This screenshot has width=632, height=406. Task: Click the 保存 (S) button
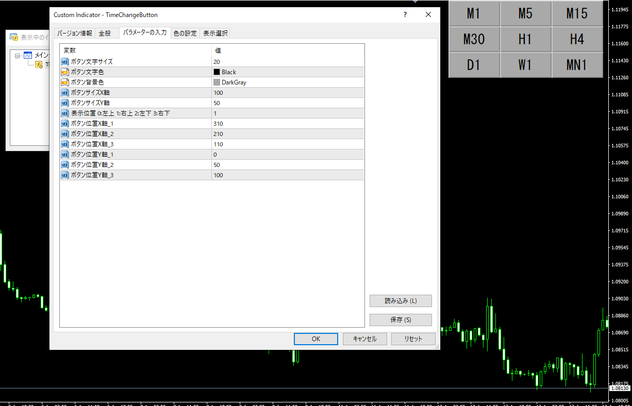(x=401, y=320)
